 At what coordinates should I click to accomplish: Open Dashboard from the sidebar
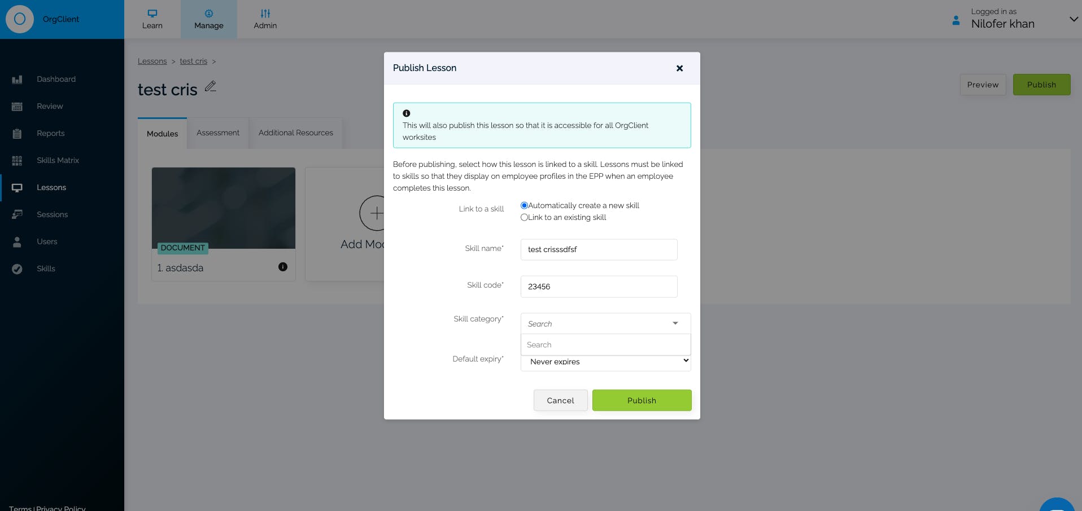pos(56,79)
